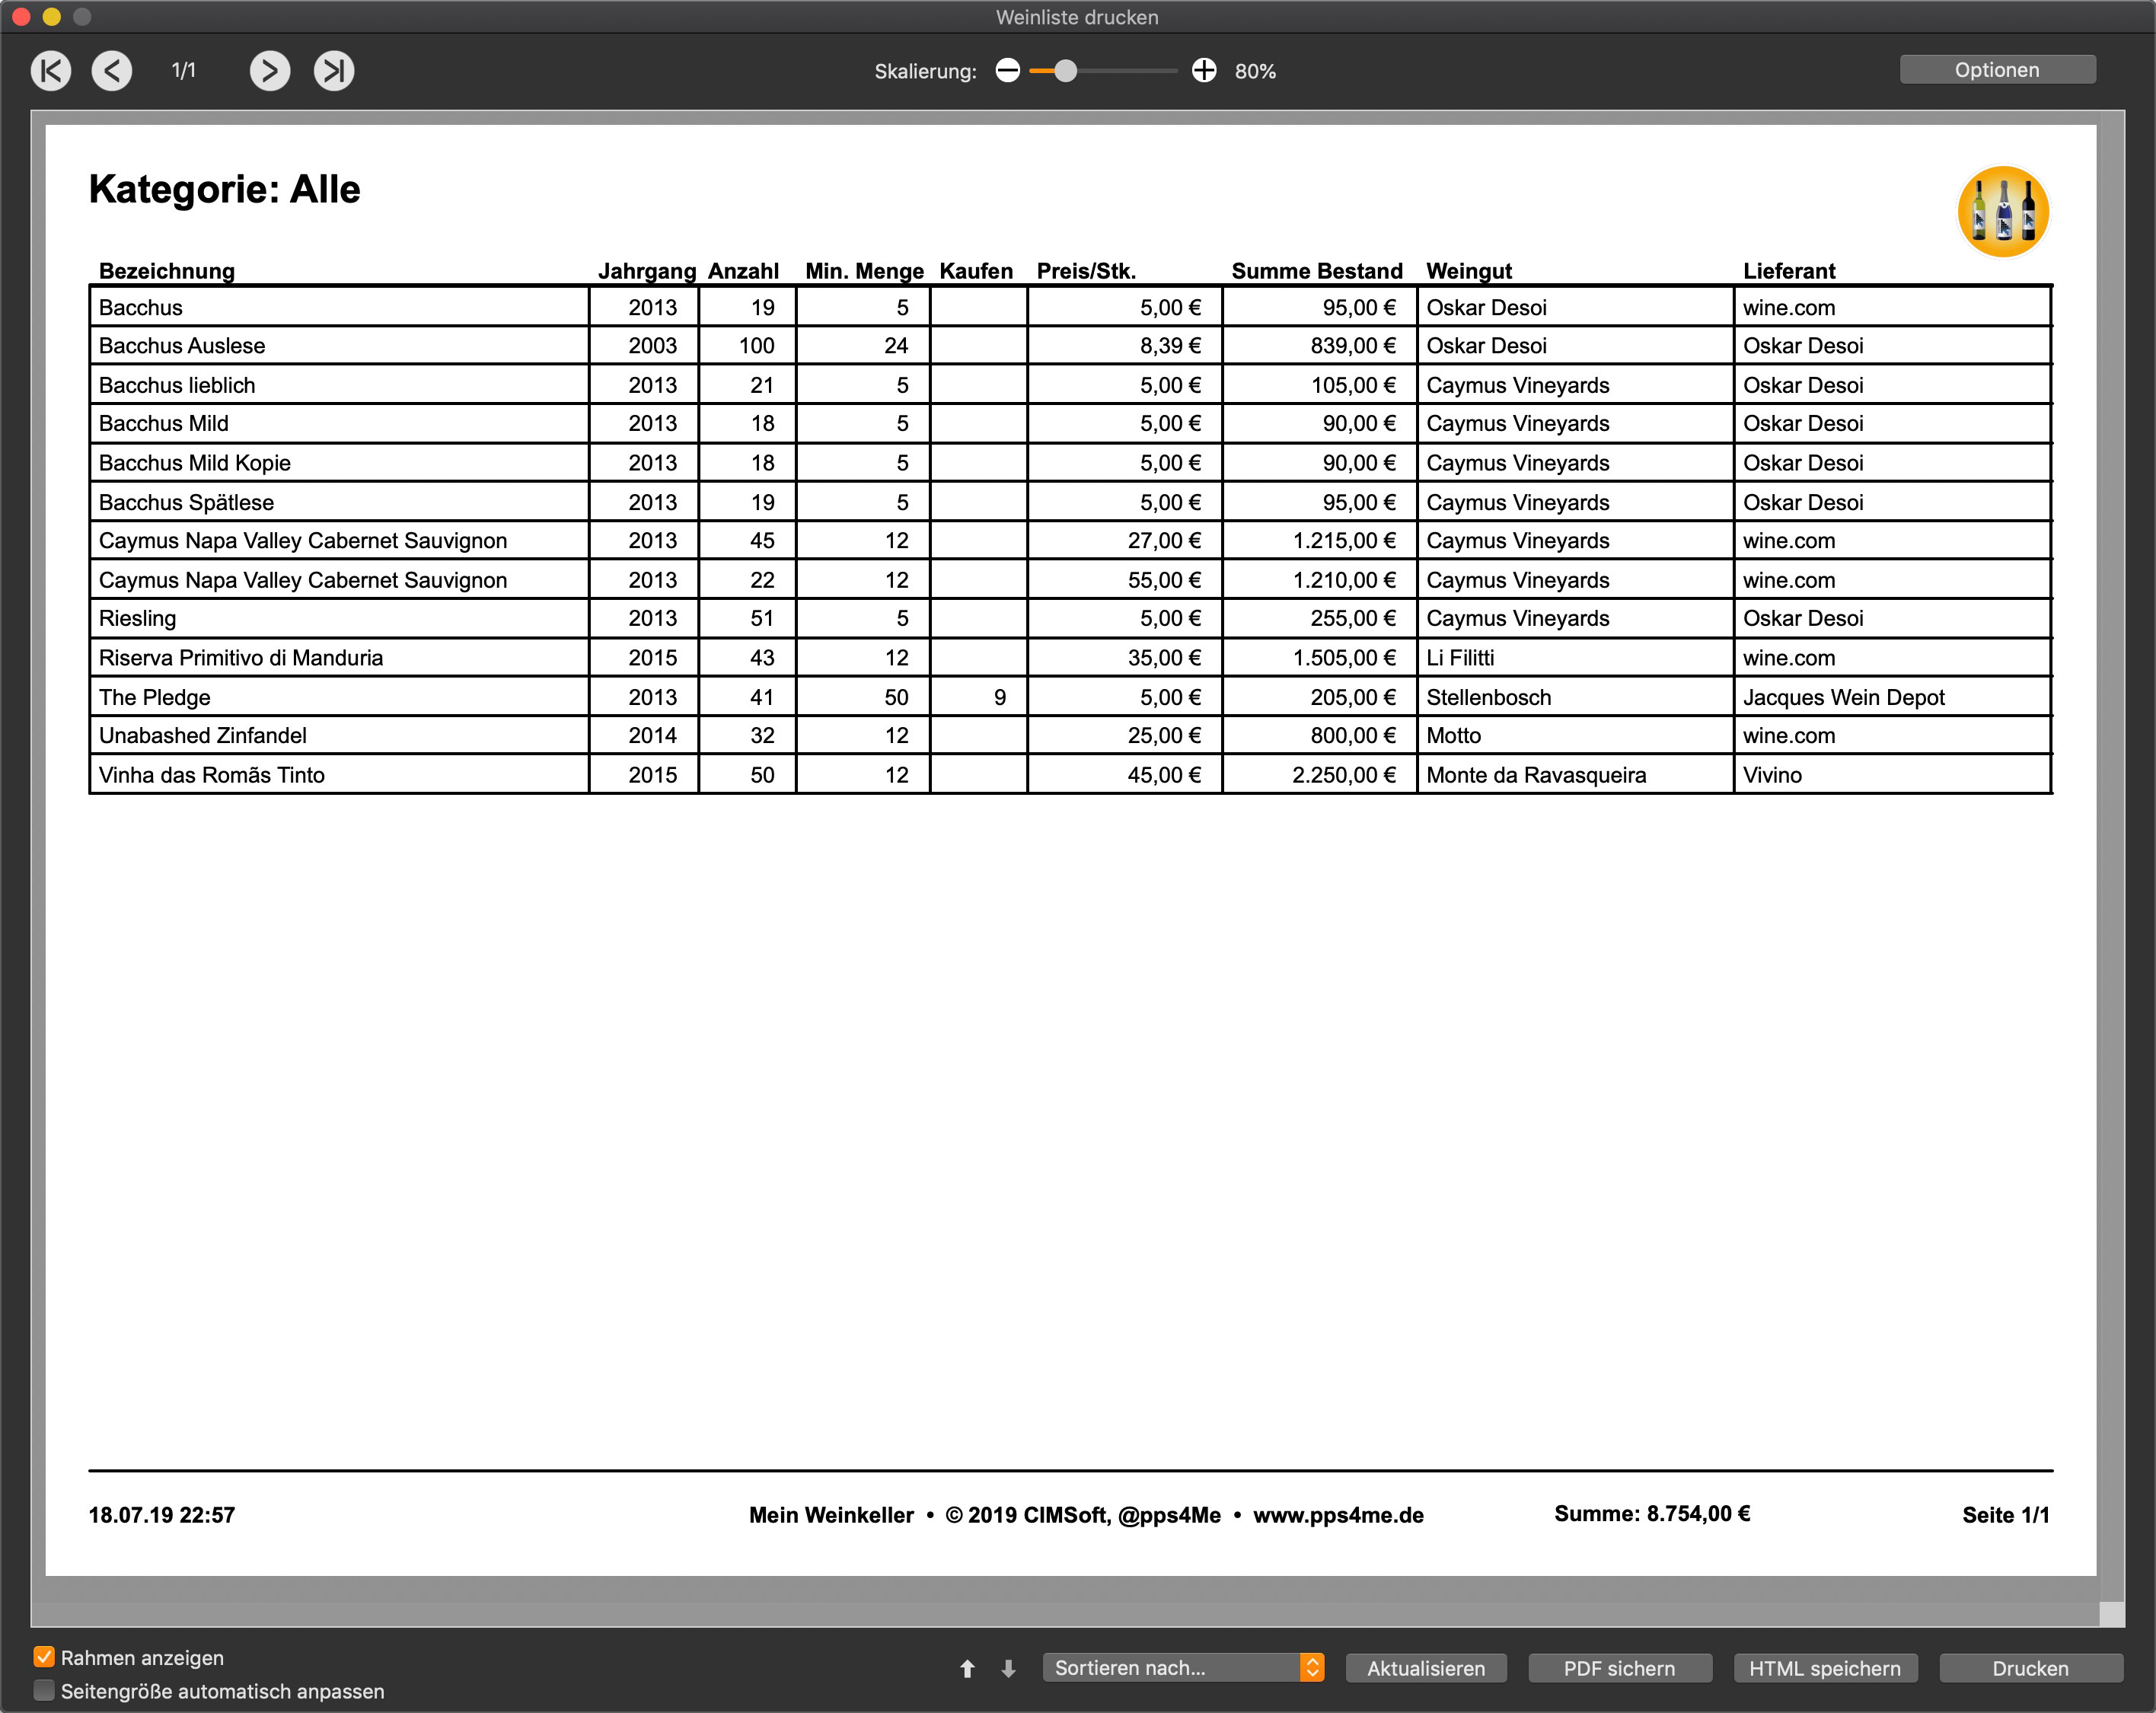
Task: Go to the next page
Action: click(x=270, y=71)
